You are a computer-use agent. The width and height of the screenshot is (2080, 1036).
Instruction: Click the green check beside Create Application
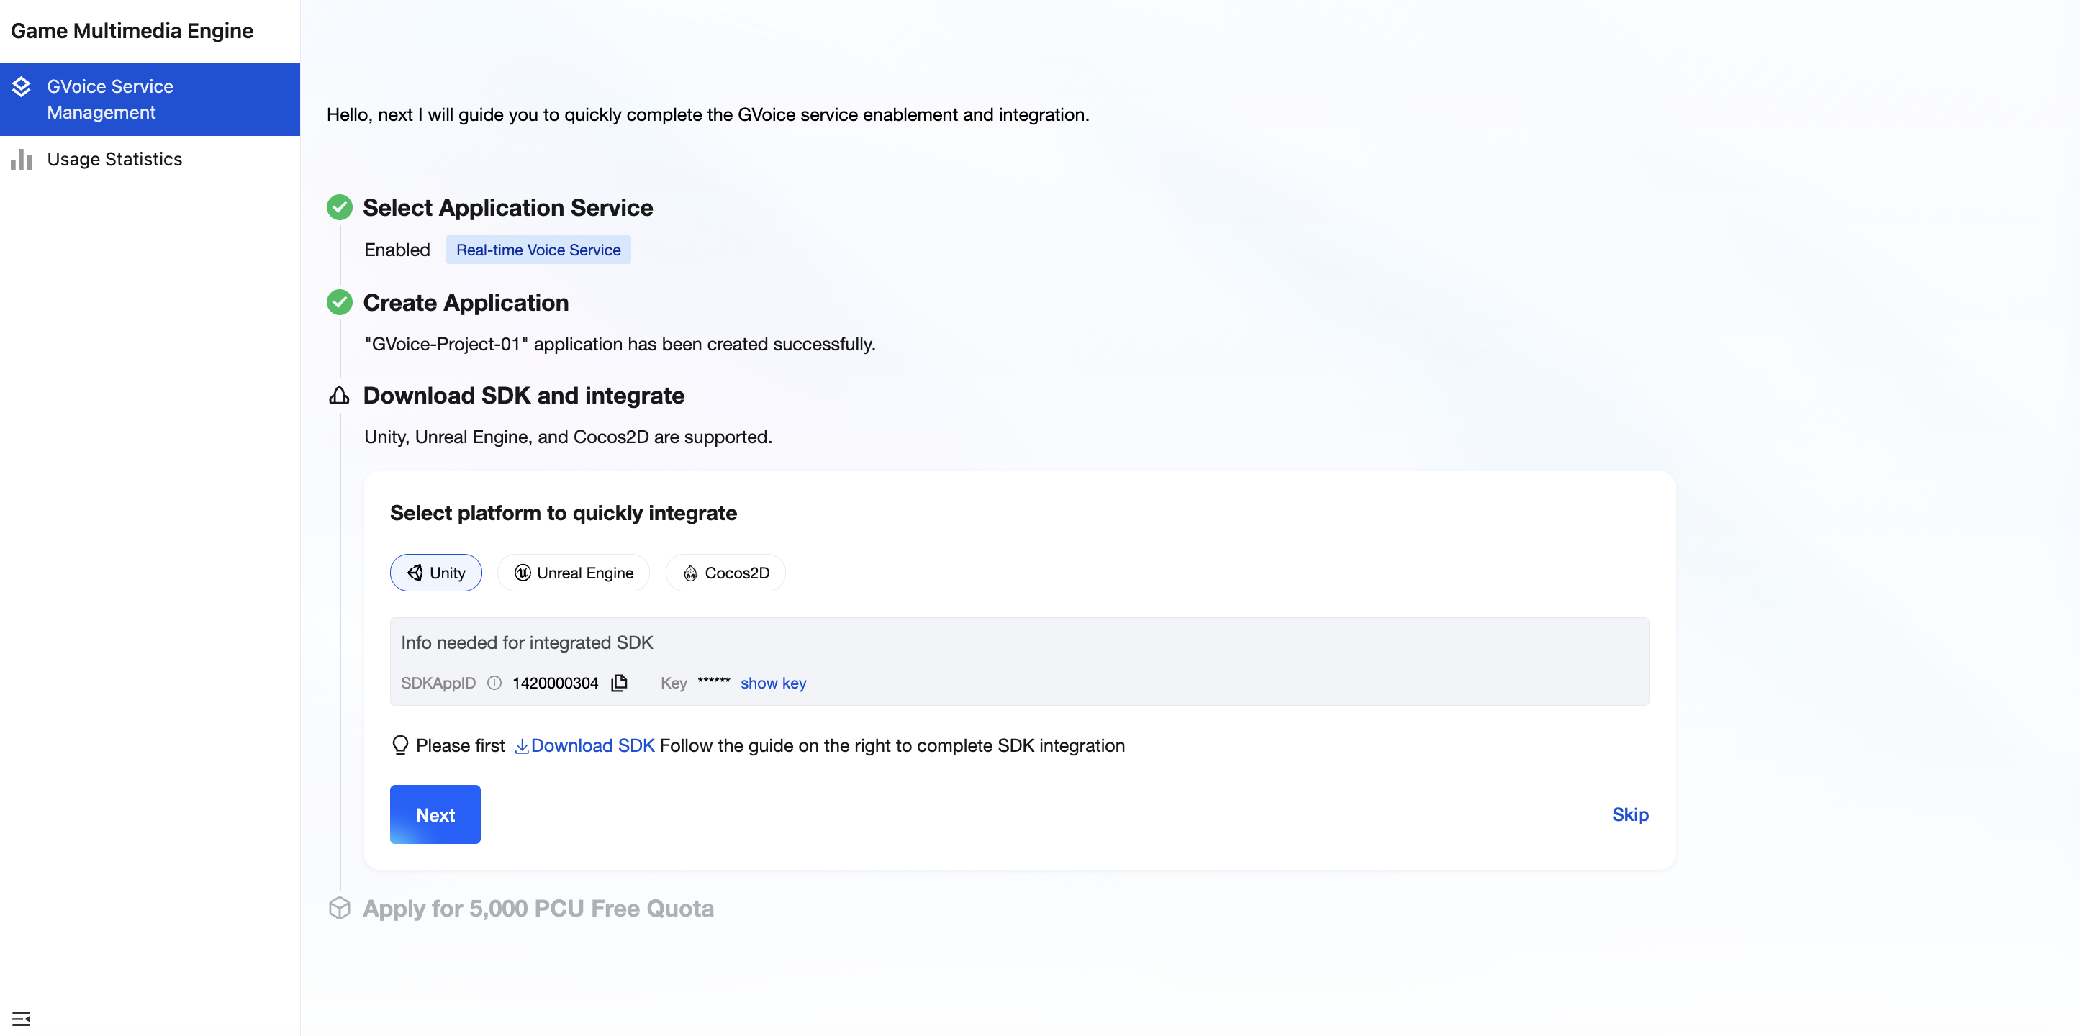coord(339,303)
